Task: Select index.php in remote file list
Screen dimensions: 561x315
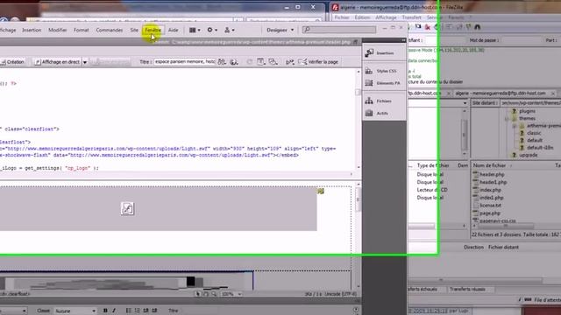Action: 490,190
